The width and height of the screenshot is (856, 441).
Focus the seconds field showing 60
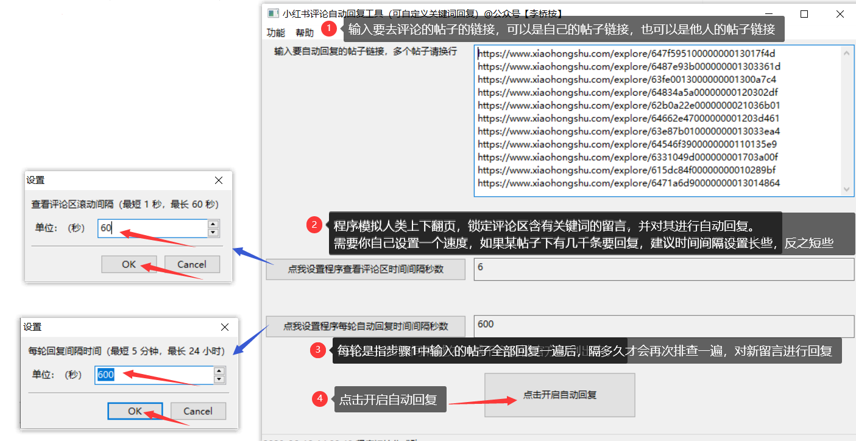[x=152, y=228]
